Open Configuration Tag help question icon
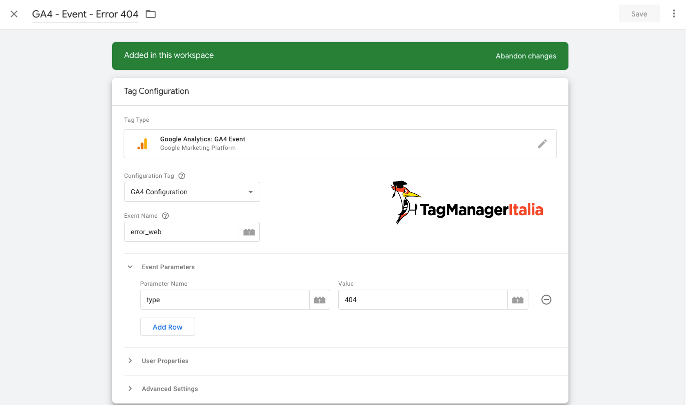 tap(182, 176)
